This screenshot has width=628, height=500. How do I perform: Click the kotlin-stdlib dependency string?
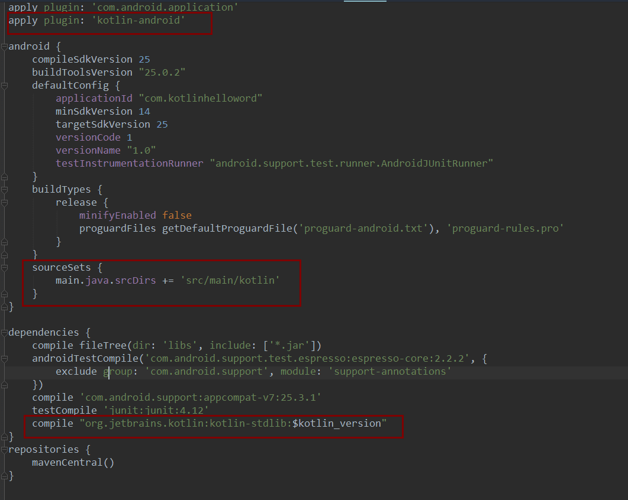pyautogui.click(x=233, y=424)
